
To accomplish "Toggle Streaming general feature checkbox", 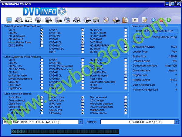I will click(83, 113).
